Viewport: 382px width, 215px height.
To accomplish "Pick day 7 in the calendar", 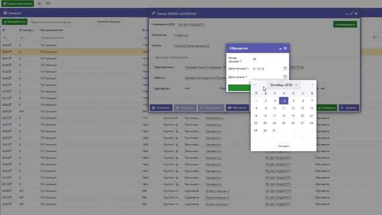I will click(312, 101).
